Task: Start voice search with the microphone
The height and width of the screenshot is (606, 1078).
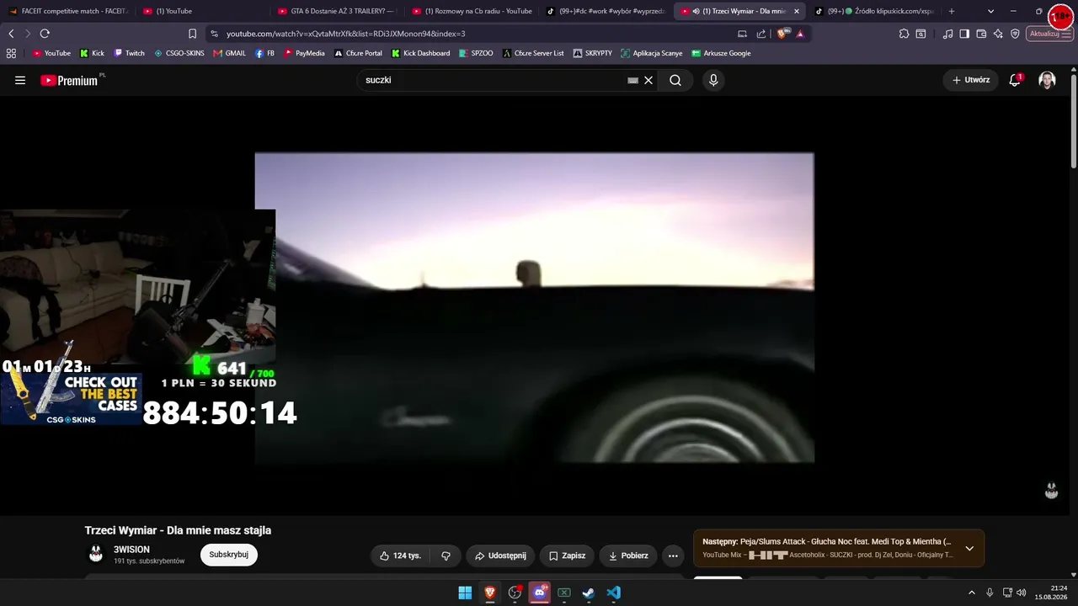Action: 713,80
